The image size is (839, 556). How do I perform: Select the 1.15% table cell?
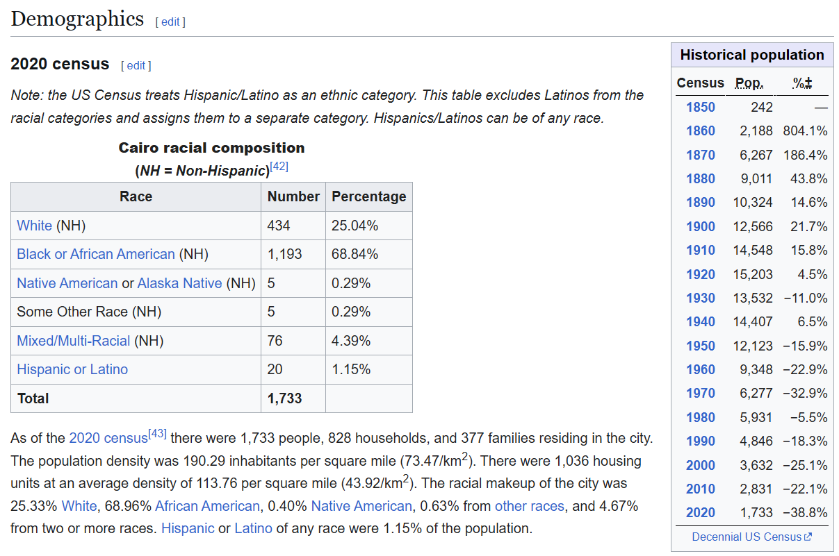click(369, 369)
